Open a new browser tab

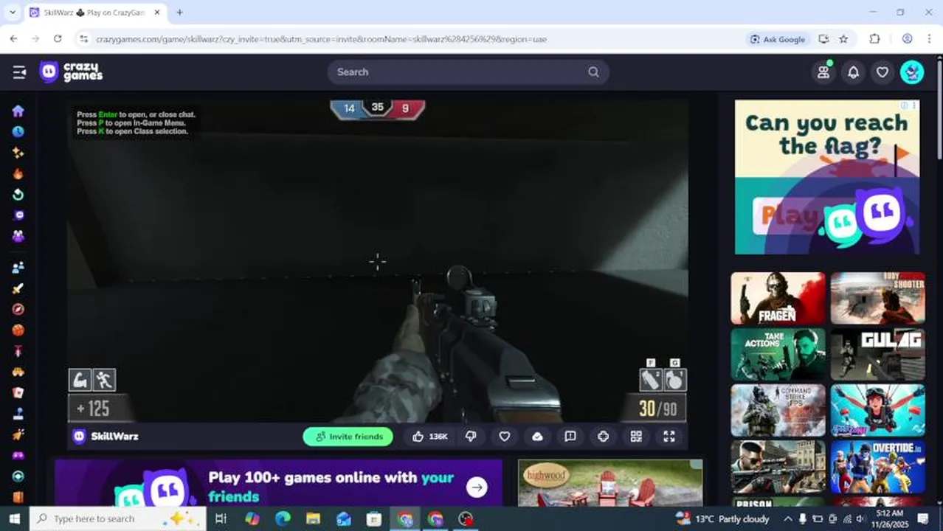[179, 13]
